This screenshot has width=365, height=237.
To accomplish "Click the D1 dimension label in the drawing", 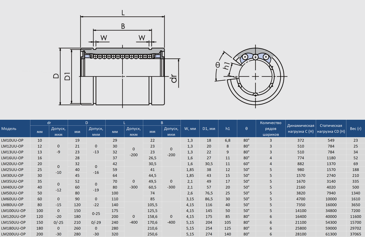I will pos(67,76).
